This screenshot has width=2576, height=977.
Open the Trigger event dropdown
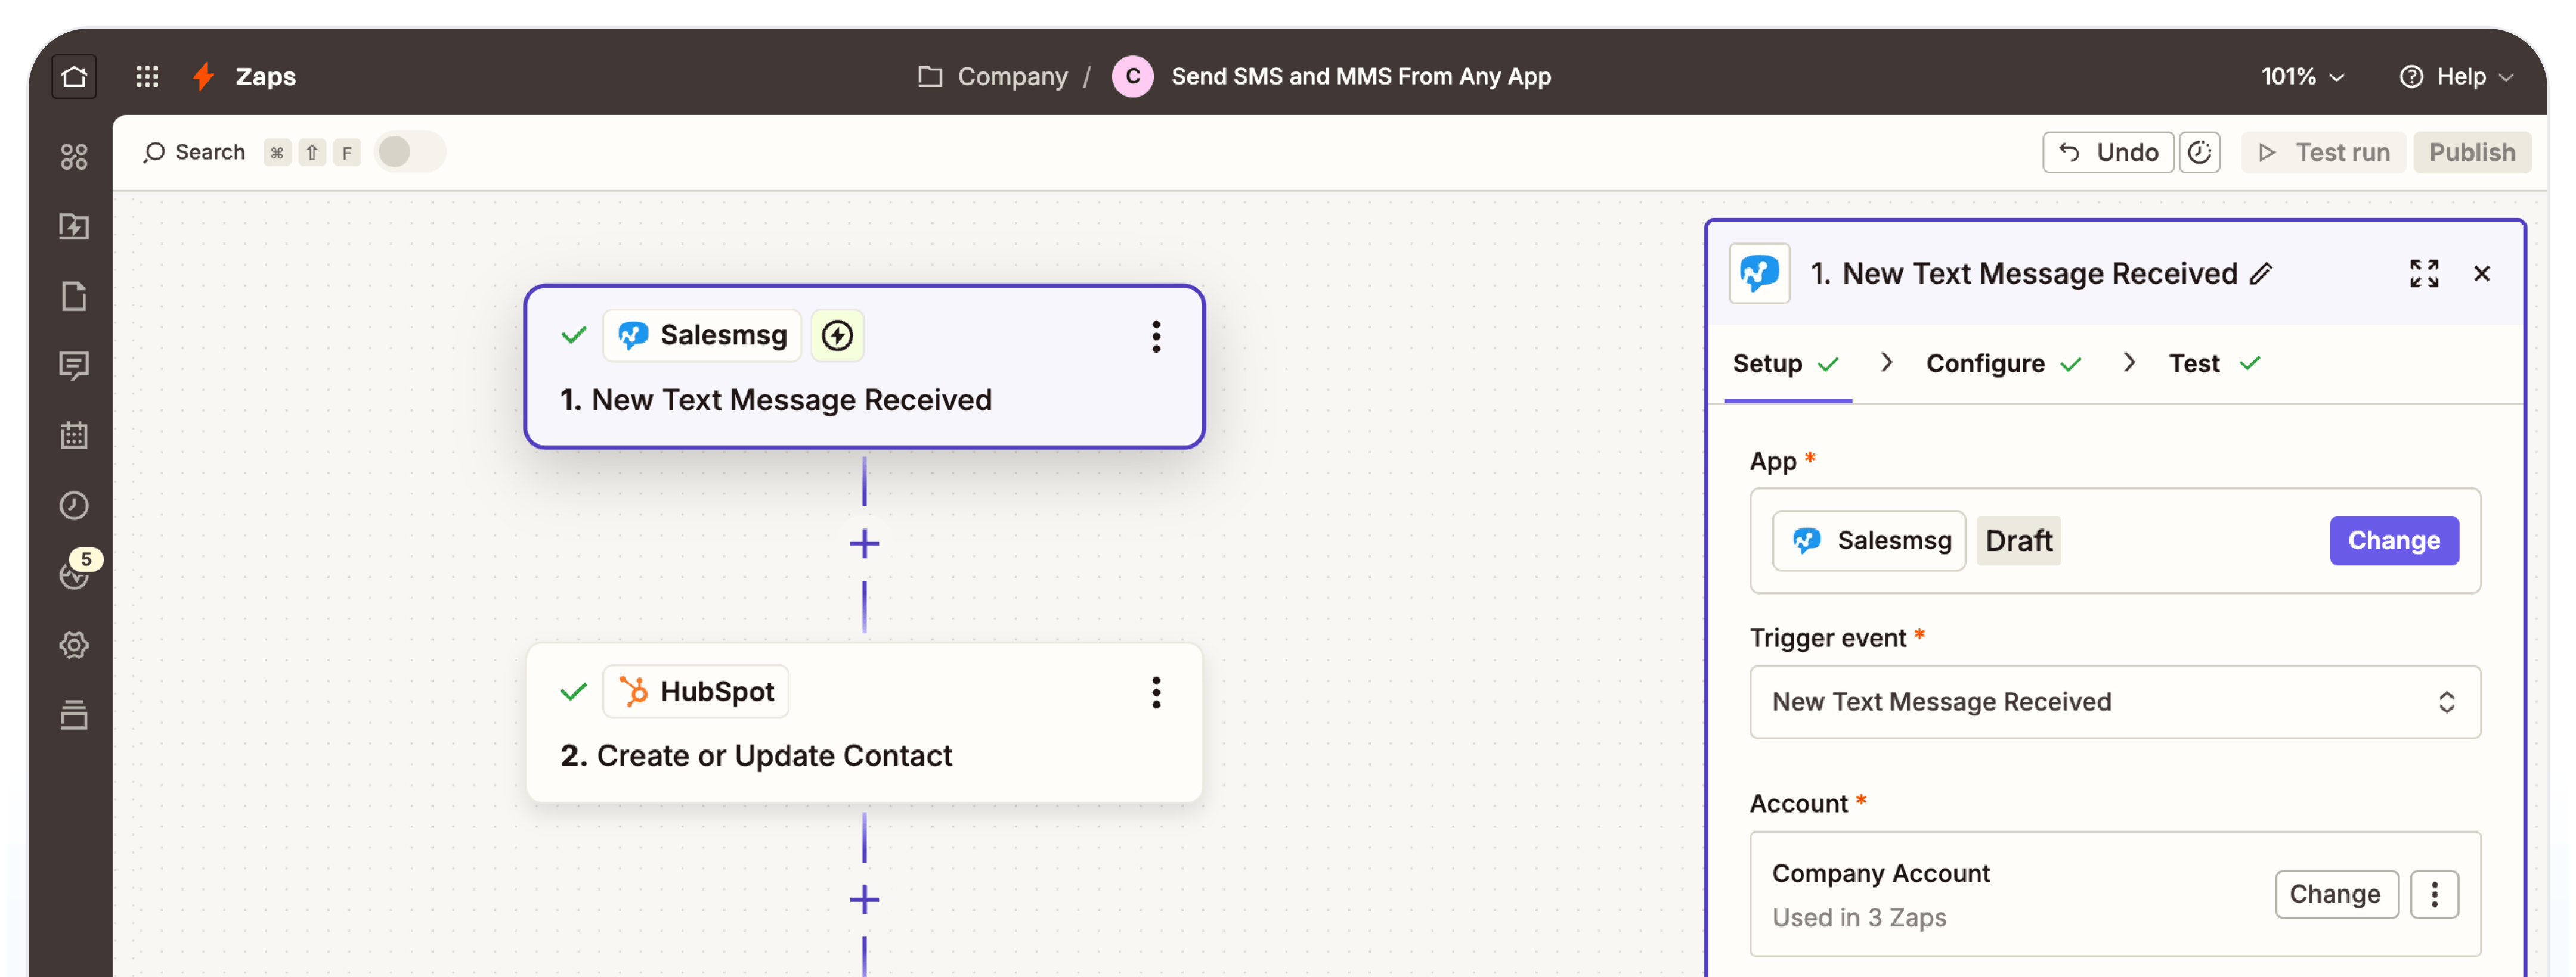pyautogui.click(x=2115, y=702)
